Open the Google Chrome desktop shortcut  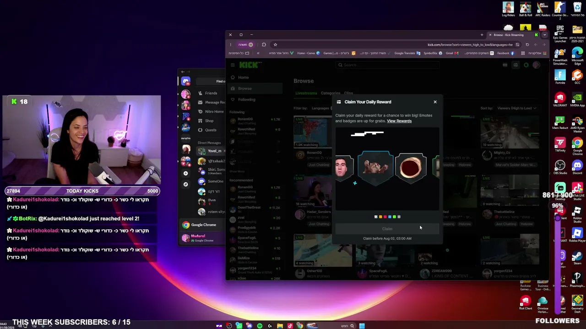(577, 146)
